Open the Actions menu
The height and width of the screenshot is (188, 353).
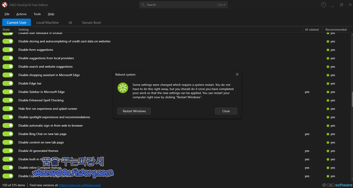click(x=21, y=14)
